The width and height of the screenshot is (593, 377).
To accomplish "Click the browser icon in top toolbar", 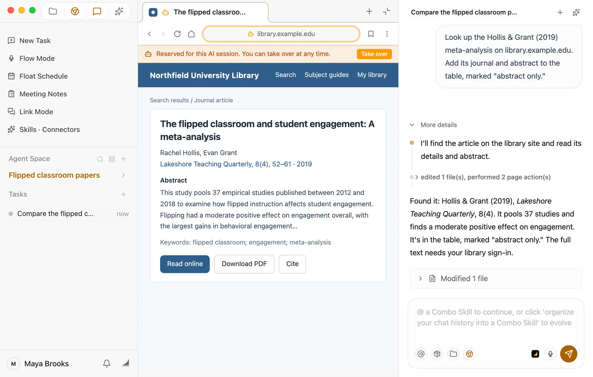I will pyautogui.click(x=75, y=11).
